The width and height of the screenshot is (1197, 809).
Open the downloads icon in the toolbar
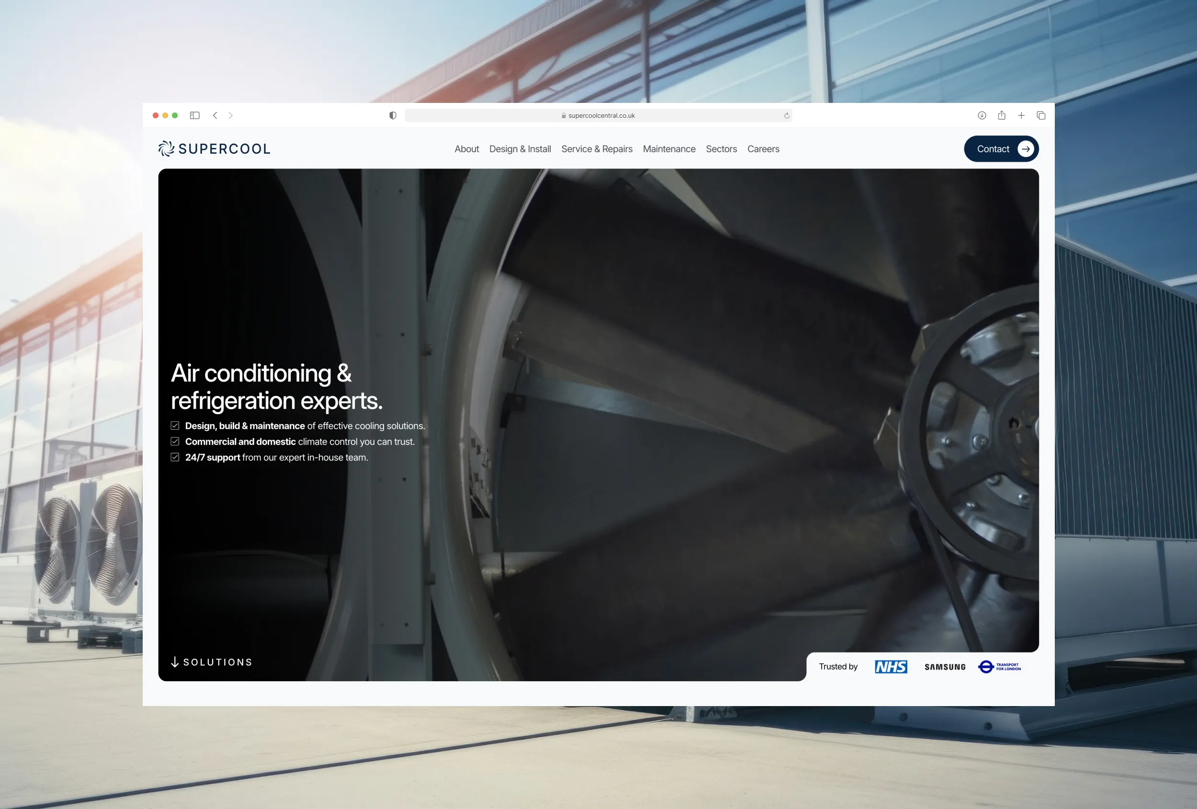[x=982, y=115]
